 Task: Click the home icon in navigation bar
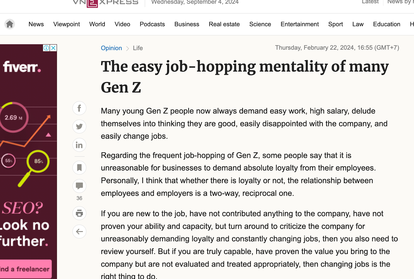click(10, 24)
